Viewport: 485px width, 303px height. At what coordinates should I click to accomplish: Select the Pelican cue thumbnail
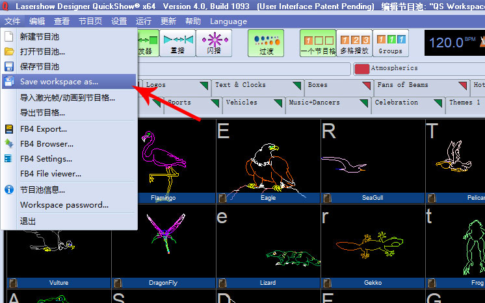click(455, 162)
